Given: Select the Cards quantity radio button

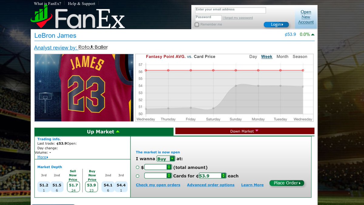Looking at the screenshot, I should click(138, 176).
